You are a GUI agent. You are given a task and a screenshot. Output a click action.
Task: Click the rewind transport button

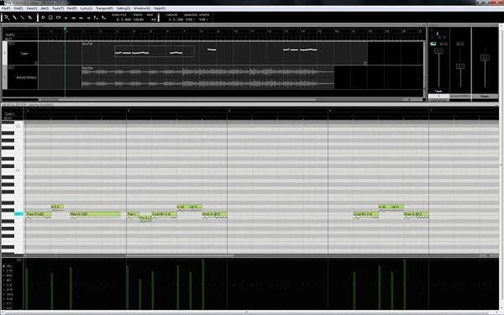(73, 18)
